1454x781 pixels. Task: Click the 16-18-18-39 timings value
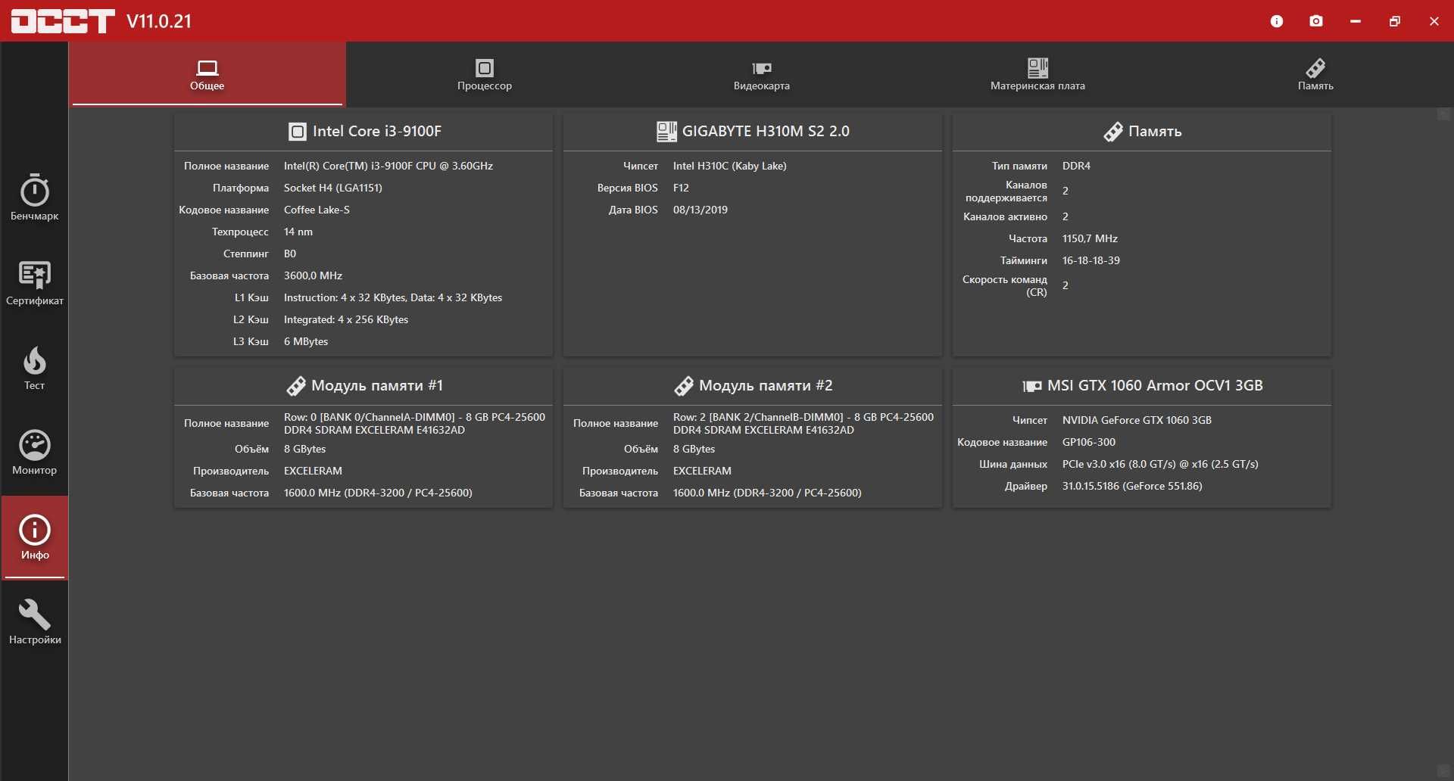[x=1091, y=260]
